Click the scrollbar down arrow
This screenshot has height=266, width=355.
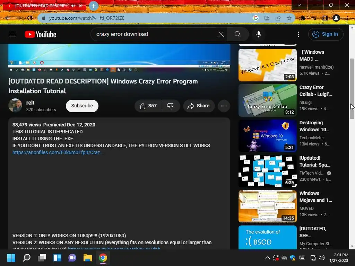tap(352, 246)
